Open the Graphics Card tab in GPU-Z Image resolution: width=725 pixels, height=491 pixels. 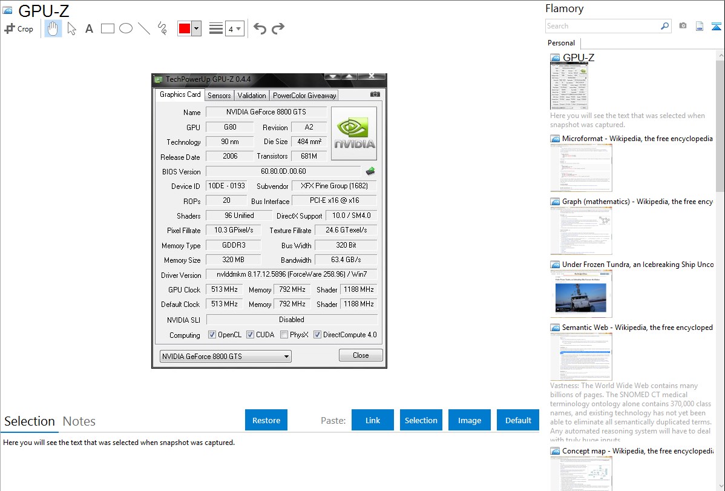pos(180,94)
